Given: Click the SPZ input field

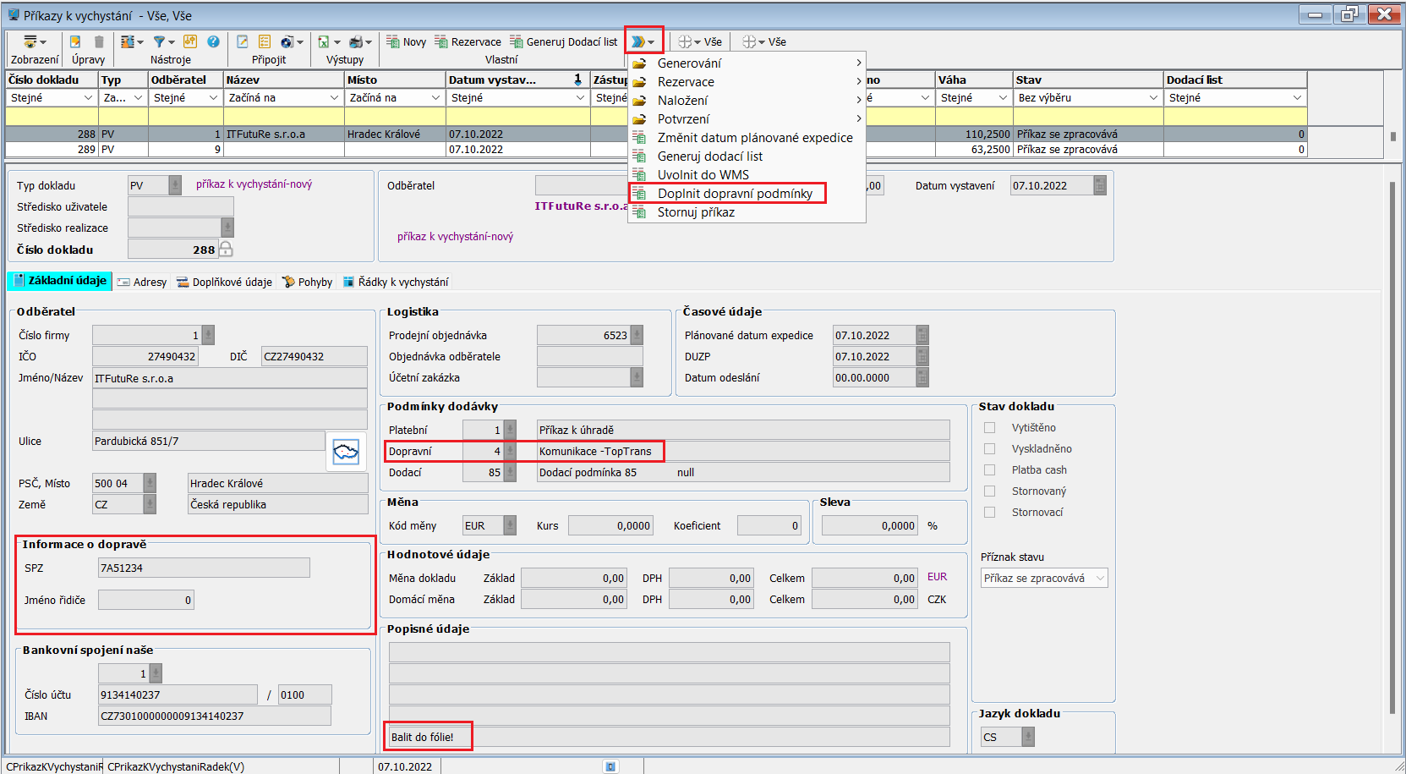Looking at the screenshot, I should click(204, 568).
